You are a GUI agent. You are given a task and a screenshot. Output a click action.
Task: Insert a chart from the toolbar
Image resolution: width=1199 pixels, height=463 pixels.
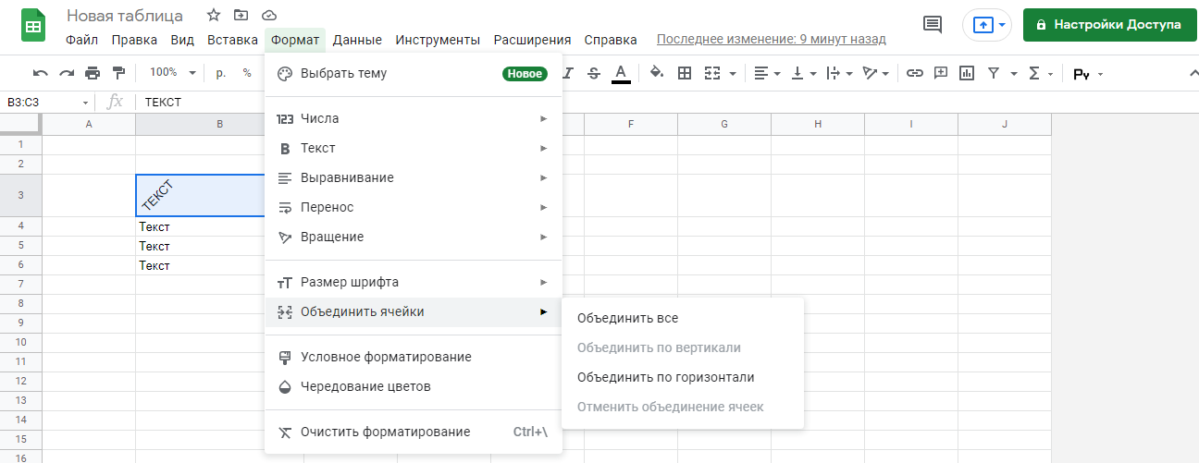pyautogui.click(x=967, y=73)
